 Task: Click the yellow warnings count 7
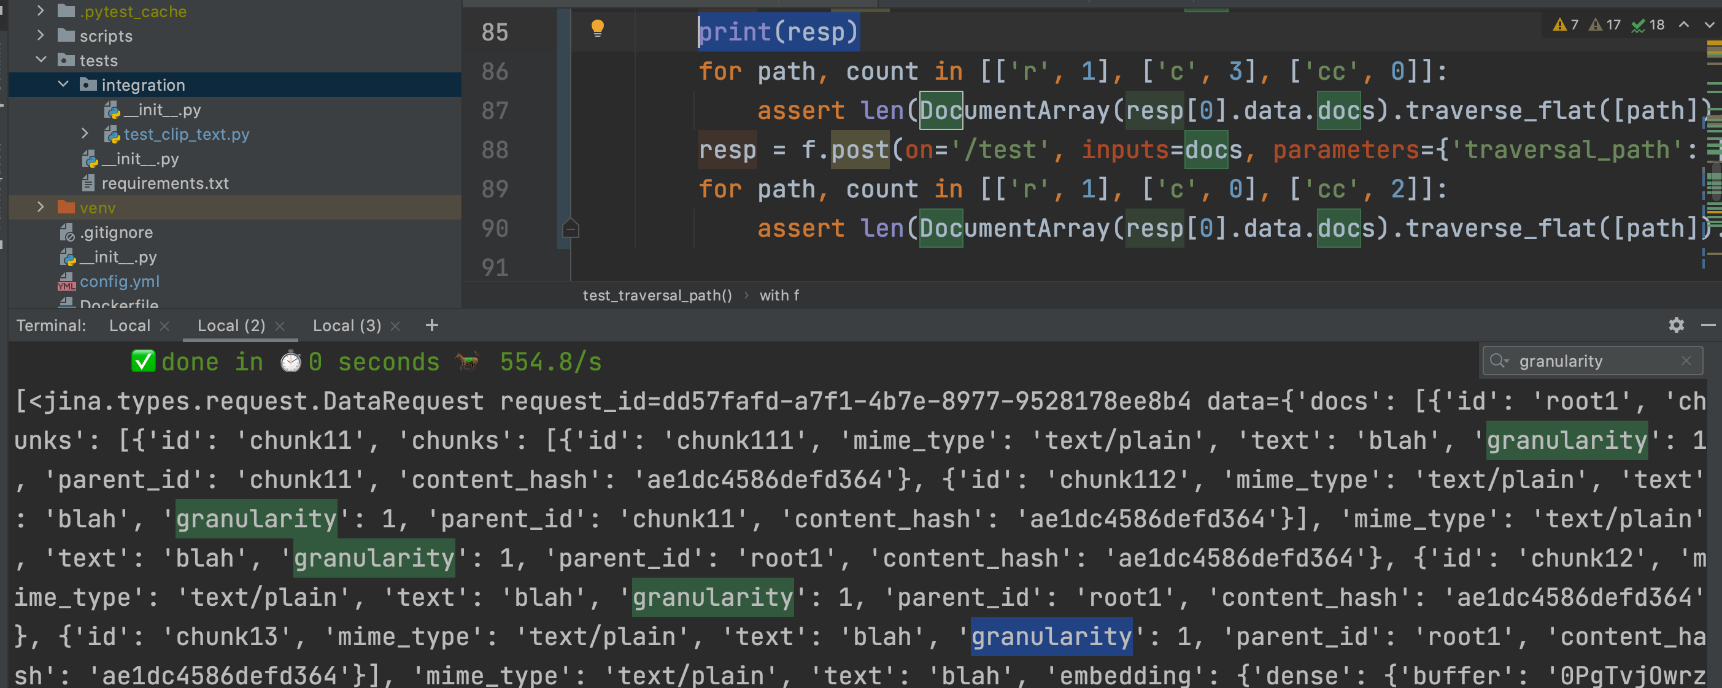tap(1566, 25)
